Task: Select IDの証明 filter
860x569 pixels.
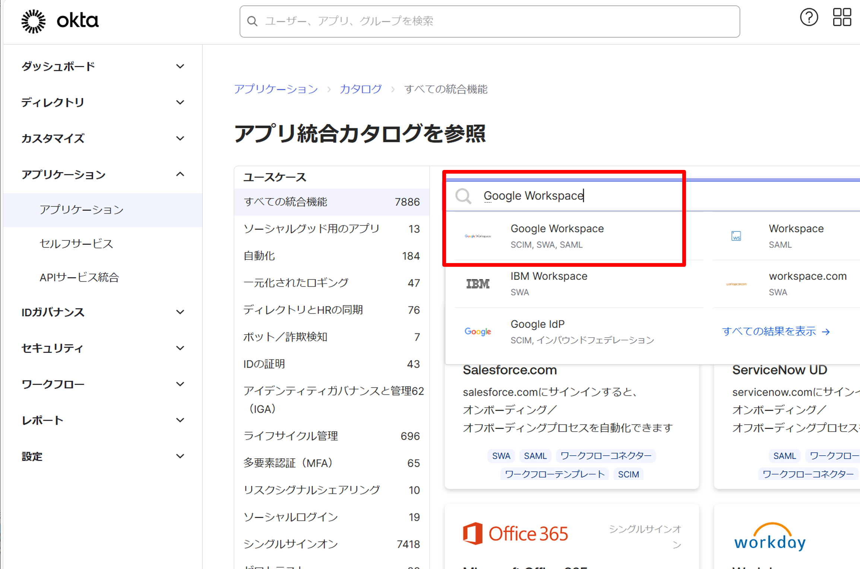Action: click(x=332, y=364)
